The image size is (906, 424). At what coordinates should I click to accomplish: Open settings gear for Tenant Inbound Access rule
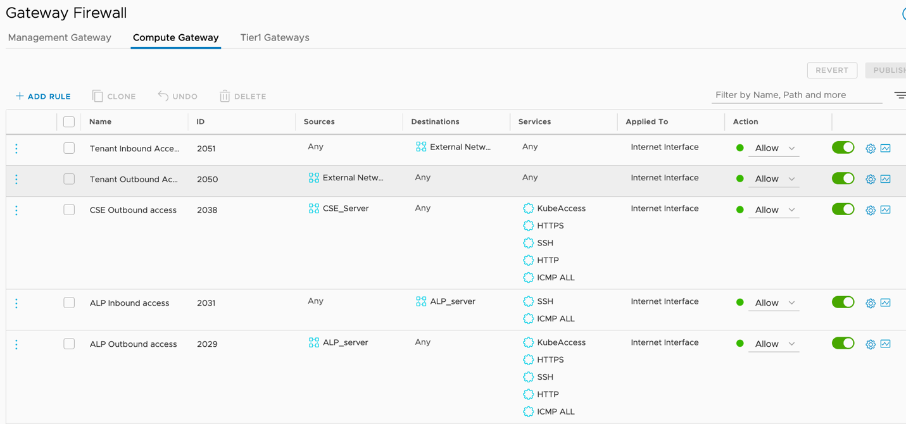click(871, 149)
